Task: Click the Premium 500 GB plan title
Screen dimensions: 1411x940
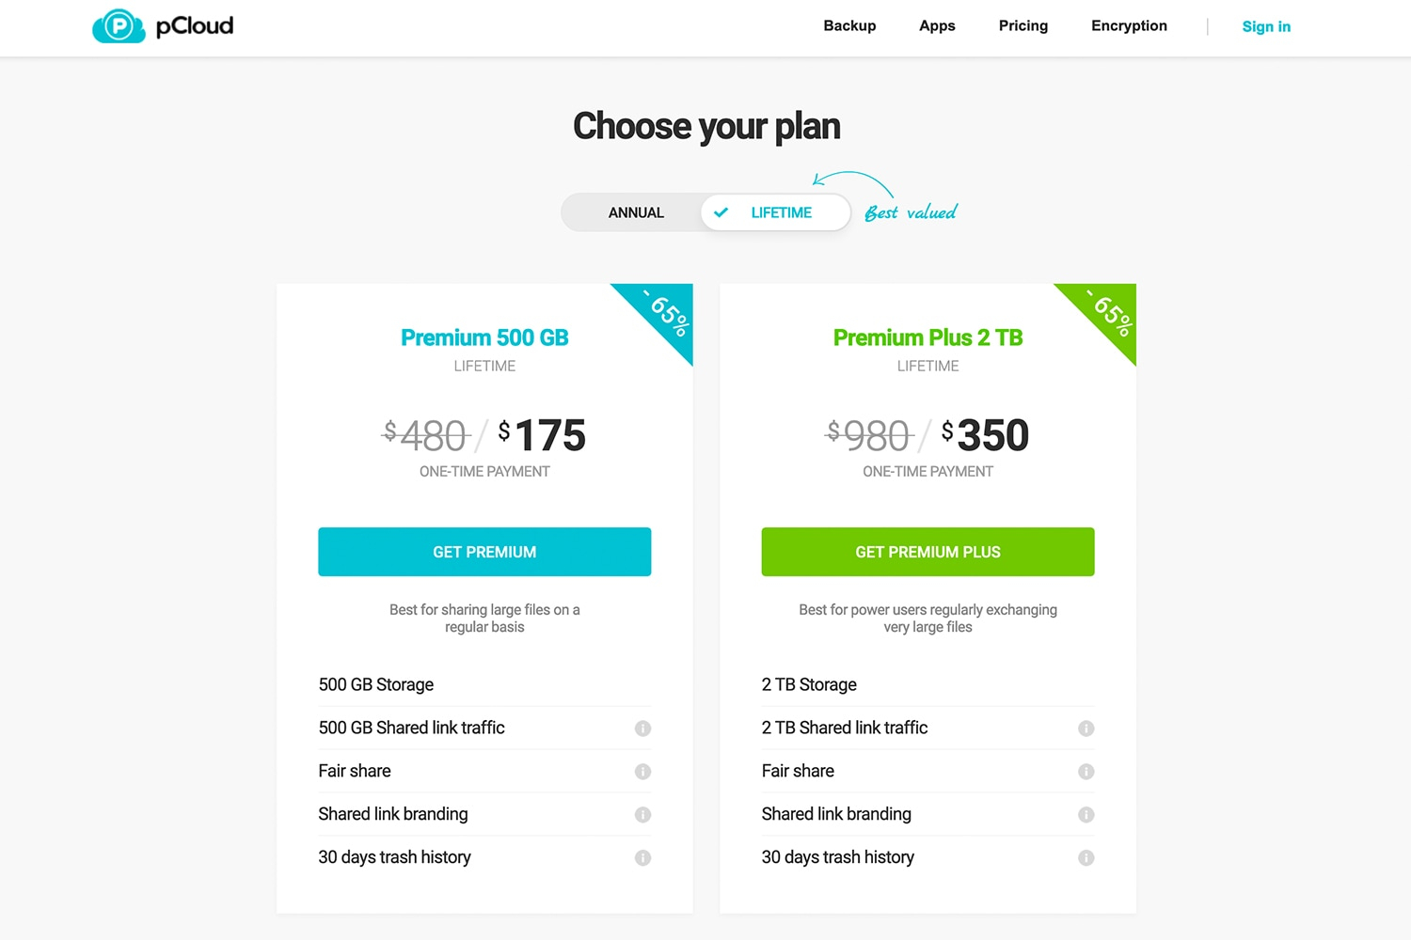Action: tap(484, 337)
